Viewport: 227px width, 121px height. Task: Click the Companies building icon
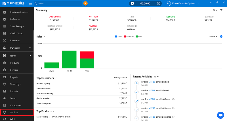[x=5, y=105]
